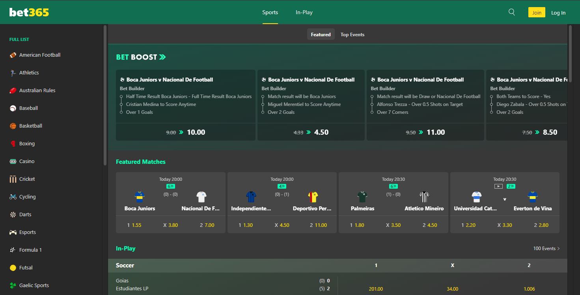Open the Formula 1 sidebar item

[51, 250]
